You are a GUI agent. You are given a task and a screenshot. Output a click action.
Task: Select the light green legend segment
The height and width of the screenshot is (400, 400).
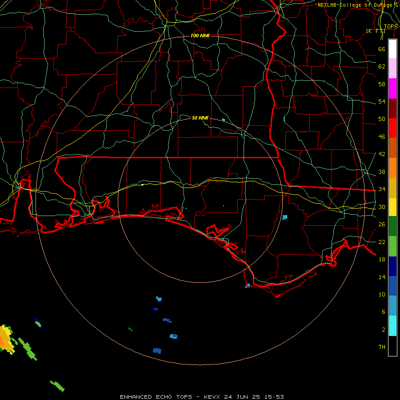(x=392, y=246)
